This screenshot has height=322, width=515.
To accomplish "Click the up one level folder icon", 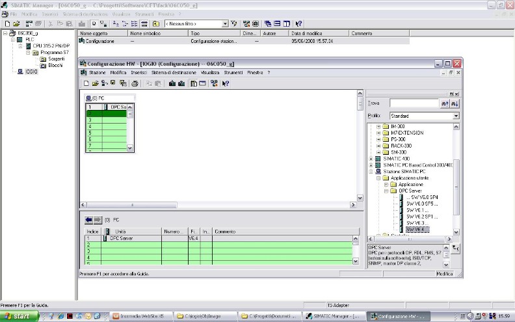I will [156, 23].
